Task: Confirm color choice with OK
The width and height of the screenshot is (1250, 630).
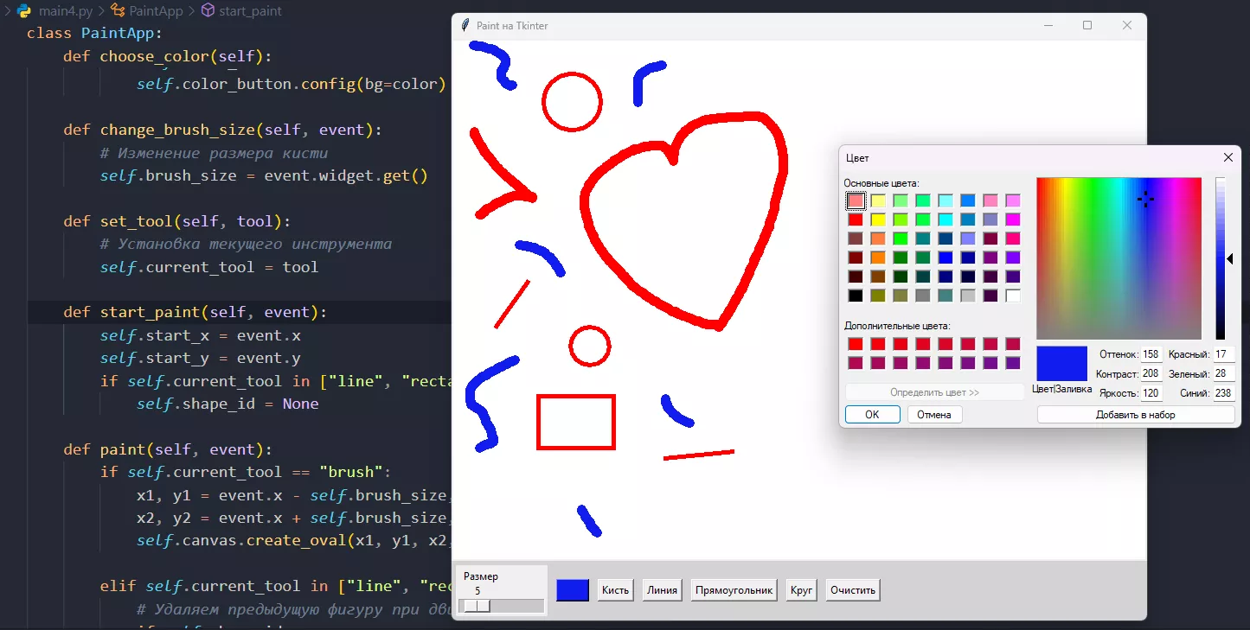Action: pyautogui.click(x=872, y=414)
